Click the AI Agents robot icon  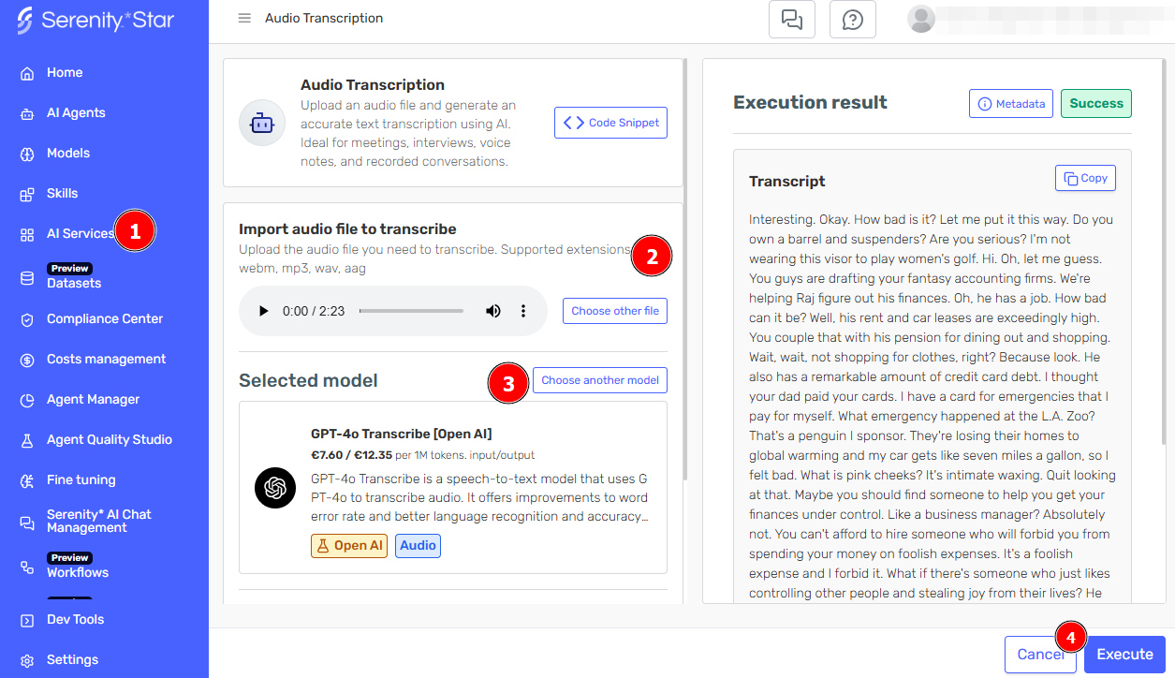coord(27,114)
